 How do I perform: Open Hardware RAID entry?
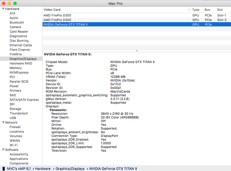[21, 63]
